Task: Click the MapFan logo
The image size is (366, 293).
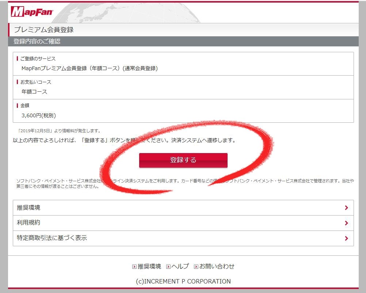Action: [x=32, y=12]
